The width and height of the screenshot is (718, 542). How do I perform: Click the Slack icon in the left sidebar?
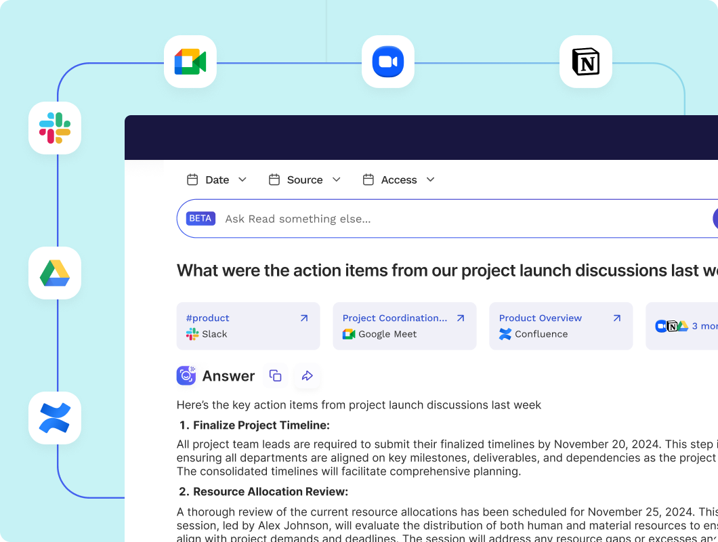(54, 128)
